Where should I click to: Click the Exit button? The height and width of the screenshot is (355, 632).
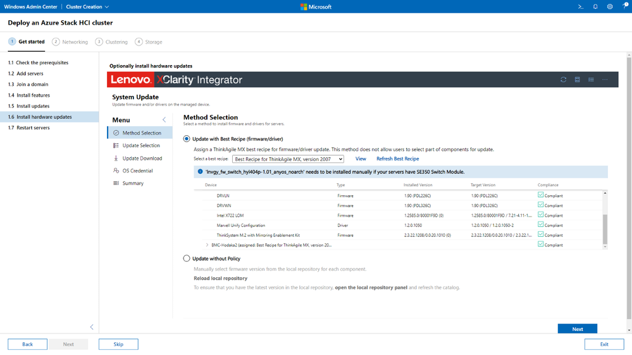point(604,344)
